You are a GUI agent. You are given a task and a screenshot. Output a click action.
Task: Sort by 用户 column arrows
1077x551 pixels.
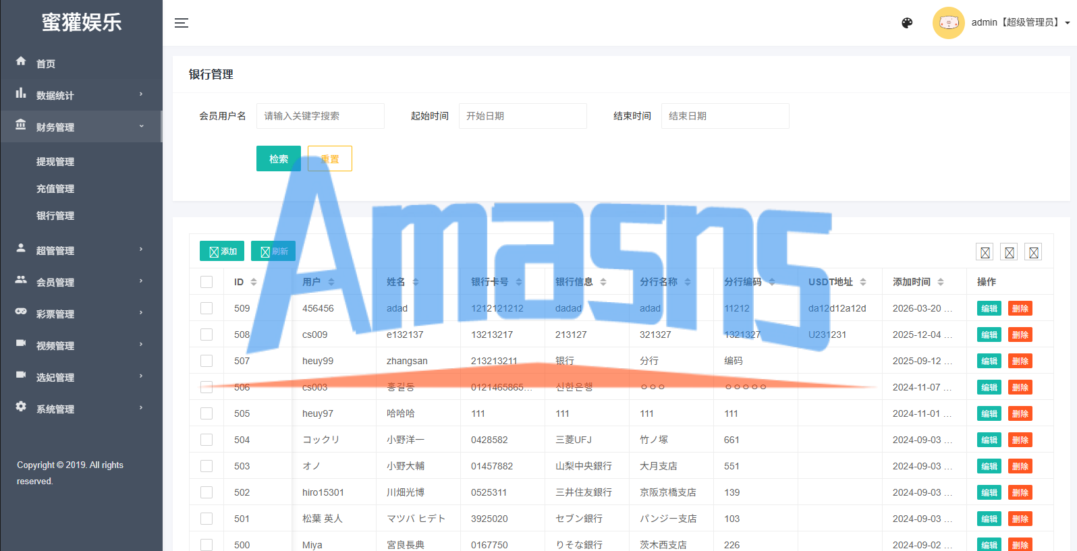click(331, 282)
